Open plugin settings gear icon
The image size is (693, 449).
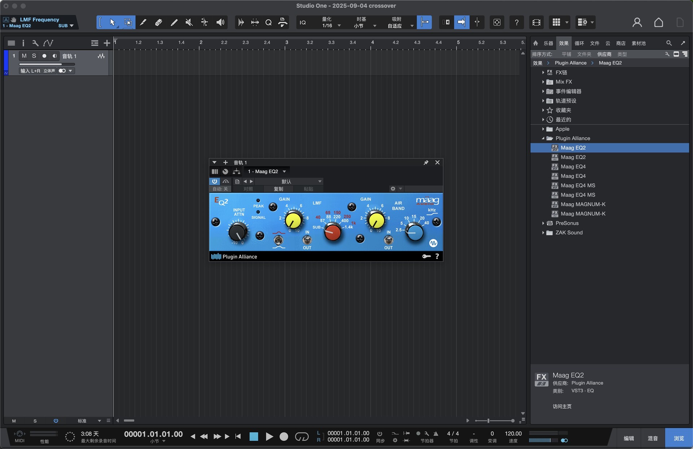coord(393,189)
